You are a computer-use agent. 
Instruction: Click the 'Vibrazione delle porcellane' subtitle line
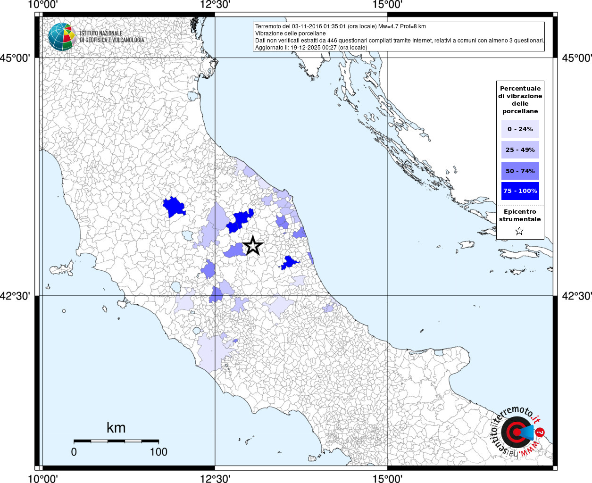click(290, 33)
